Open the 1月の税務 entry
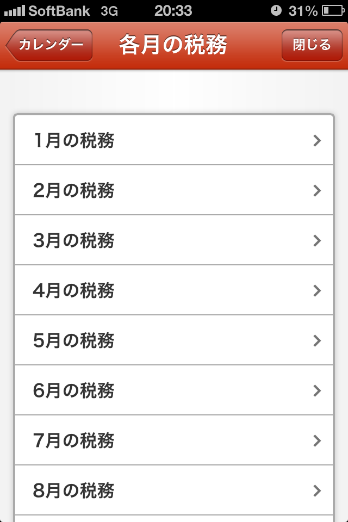 pyautogui.click(x=74, y=140)
